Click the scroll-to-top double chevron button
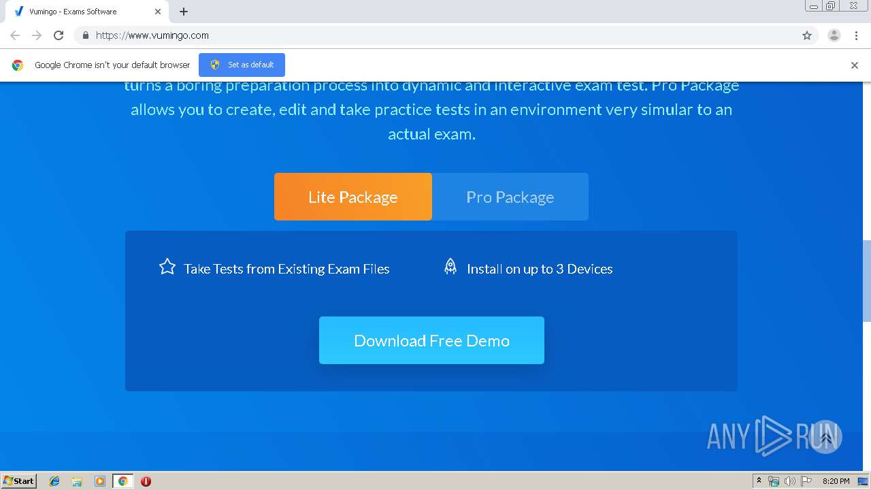The width and height of the screenshot is (871, 490). tap(826, 437)
